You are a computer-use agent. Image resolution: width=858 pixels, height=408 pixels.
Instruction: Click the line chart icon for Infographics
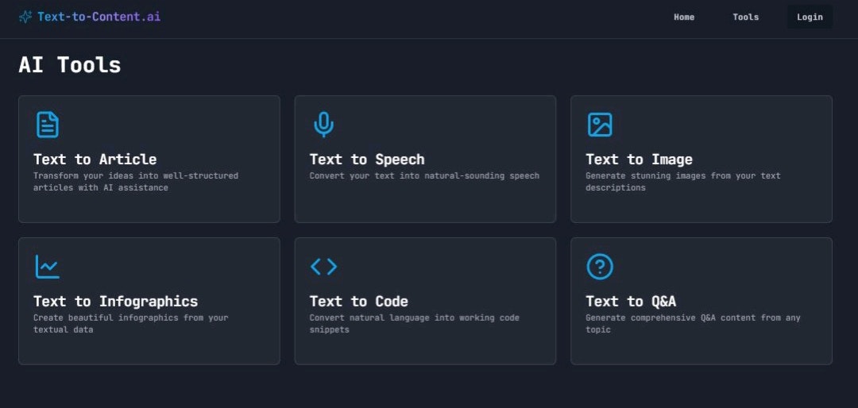coord(48,267)
